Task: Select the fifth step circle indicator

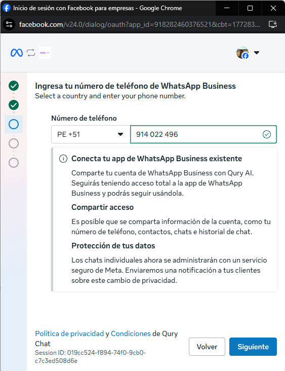Action: coord(14,163)
